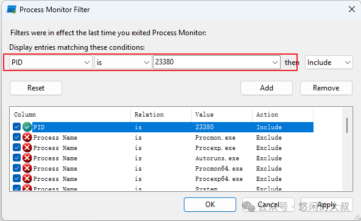Click the Process Monitor title bar icon
The width and height of the screenshot is (361, 221).
tap(12, 10)
